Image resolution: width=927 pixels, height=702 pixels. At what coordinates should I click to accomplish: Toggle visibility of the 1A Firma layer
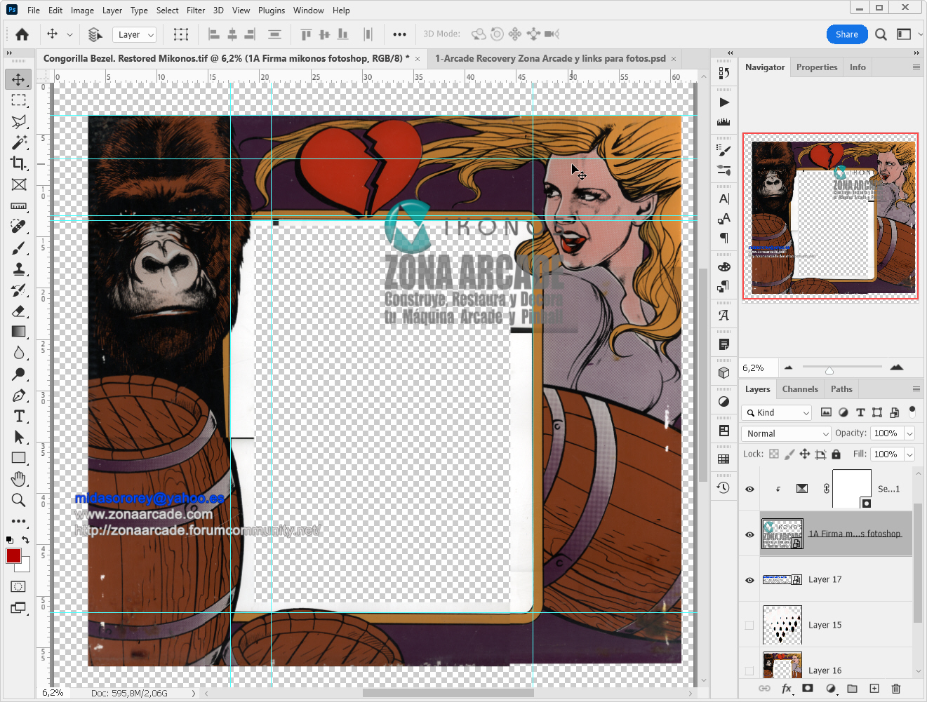[749, 533]
